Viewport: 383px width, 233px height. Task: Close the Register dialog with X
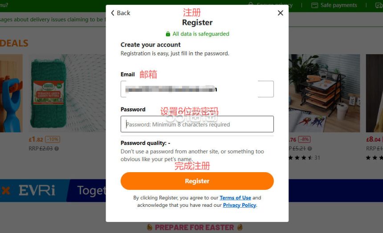281,13
